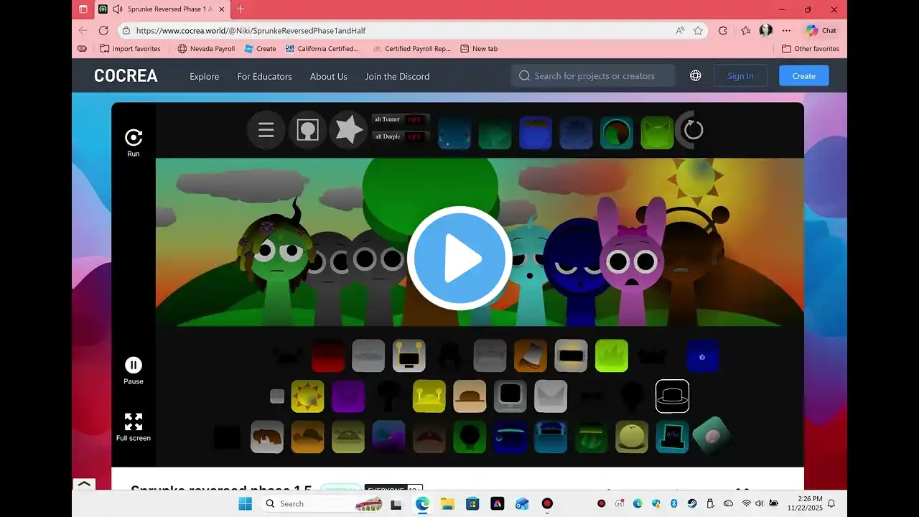Pick the dark blue character icon with flower
The width and height of the screenshot is (919, 517).
[x=702, y=356]
